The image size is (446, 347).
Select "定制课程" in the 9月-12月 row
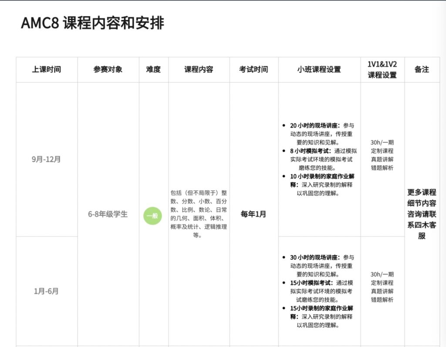click(x=382, y=151)
